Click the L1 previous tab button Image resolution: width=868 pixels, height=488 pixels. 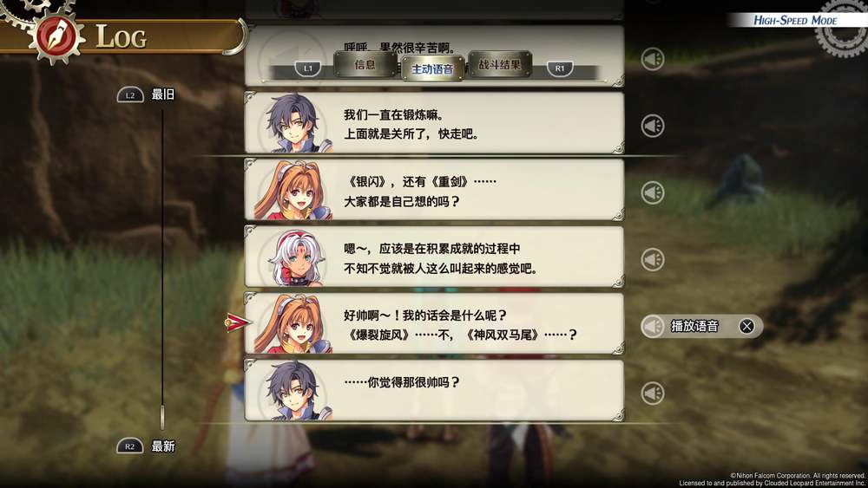pos(308,68)
